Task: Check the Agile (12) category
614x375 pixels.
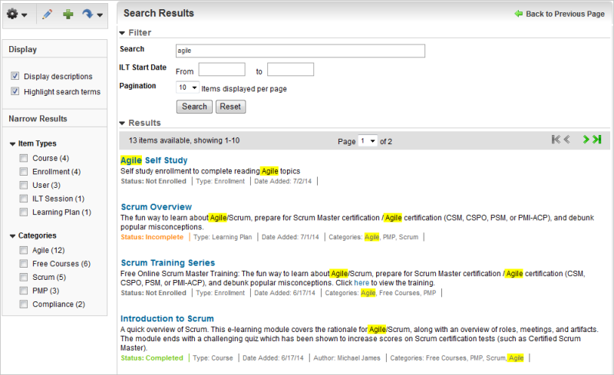Action: tap(24, 250)
